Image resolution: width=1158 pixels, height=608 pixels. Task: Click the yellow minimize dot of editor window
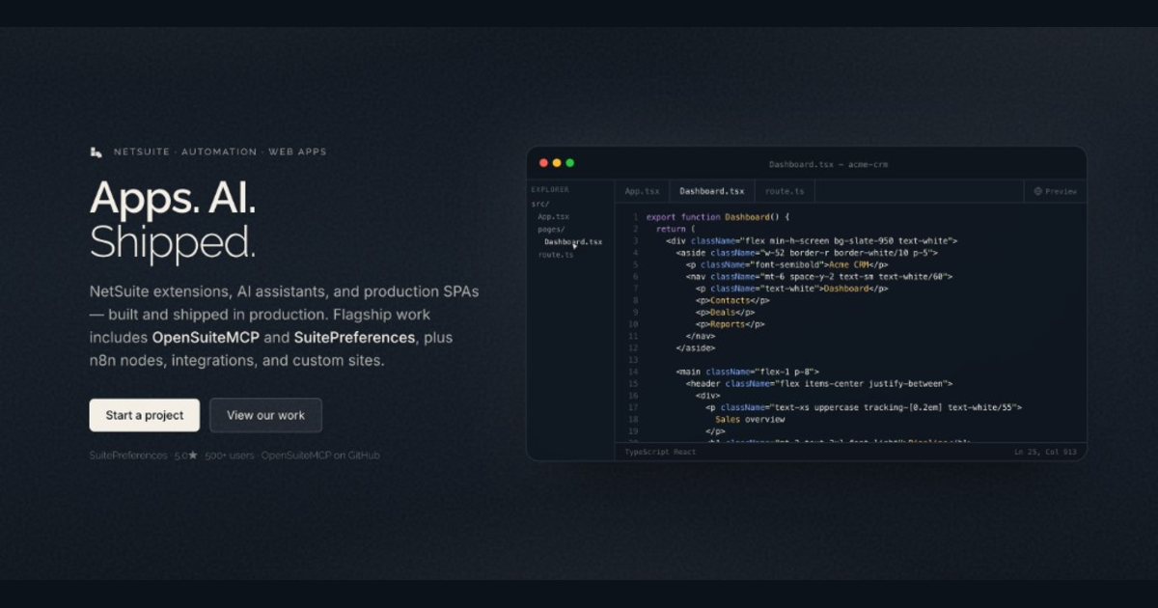click(557, 163)
